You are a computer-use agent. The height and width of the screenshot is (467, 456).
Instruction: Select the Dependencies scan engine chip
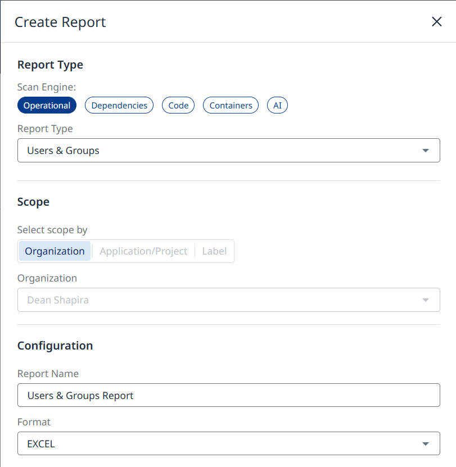(x=119, y=105)
